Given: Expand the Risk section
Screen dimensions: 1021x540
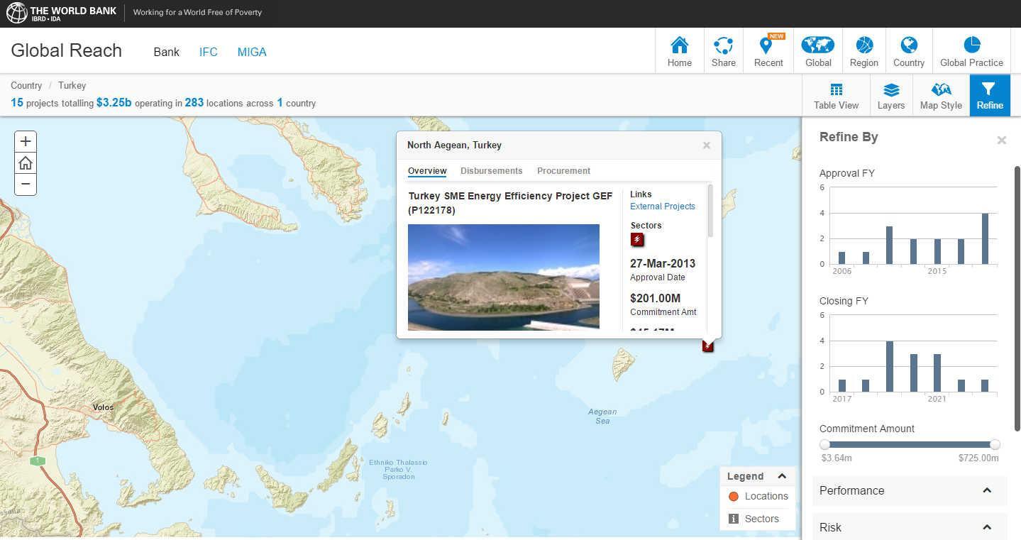Looking at the screenshot, I should pos(986,527).
